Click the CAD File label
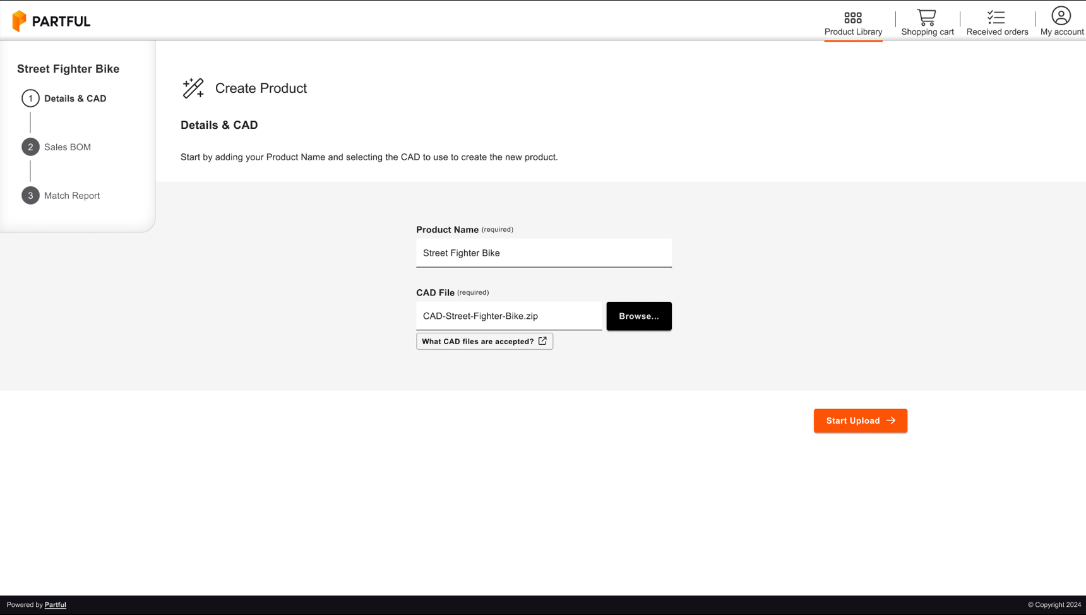Image resolution: width=1086 pixels, height=615 pixels. coord(435,293)
